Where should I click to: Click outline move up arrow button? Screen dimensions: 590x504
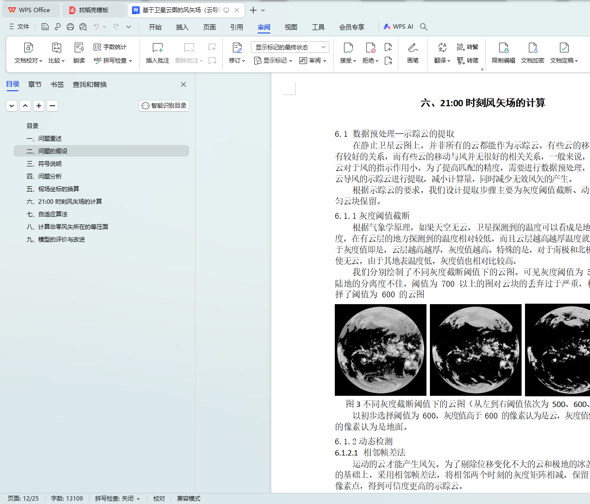pyautogui.click(x=25, y=106)
